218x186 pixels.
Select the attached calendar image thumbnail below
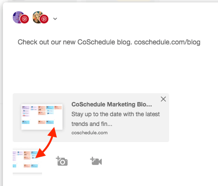tap(27, 162)
